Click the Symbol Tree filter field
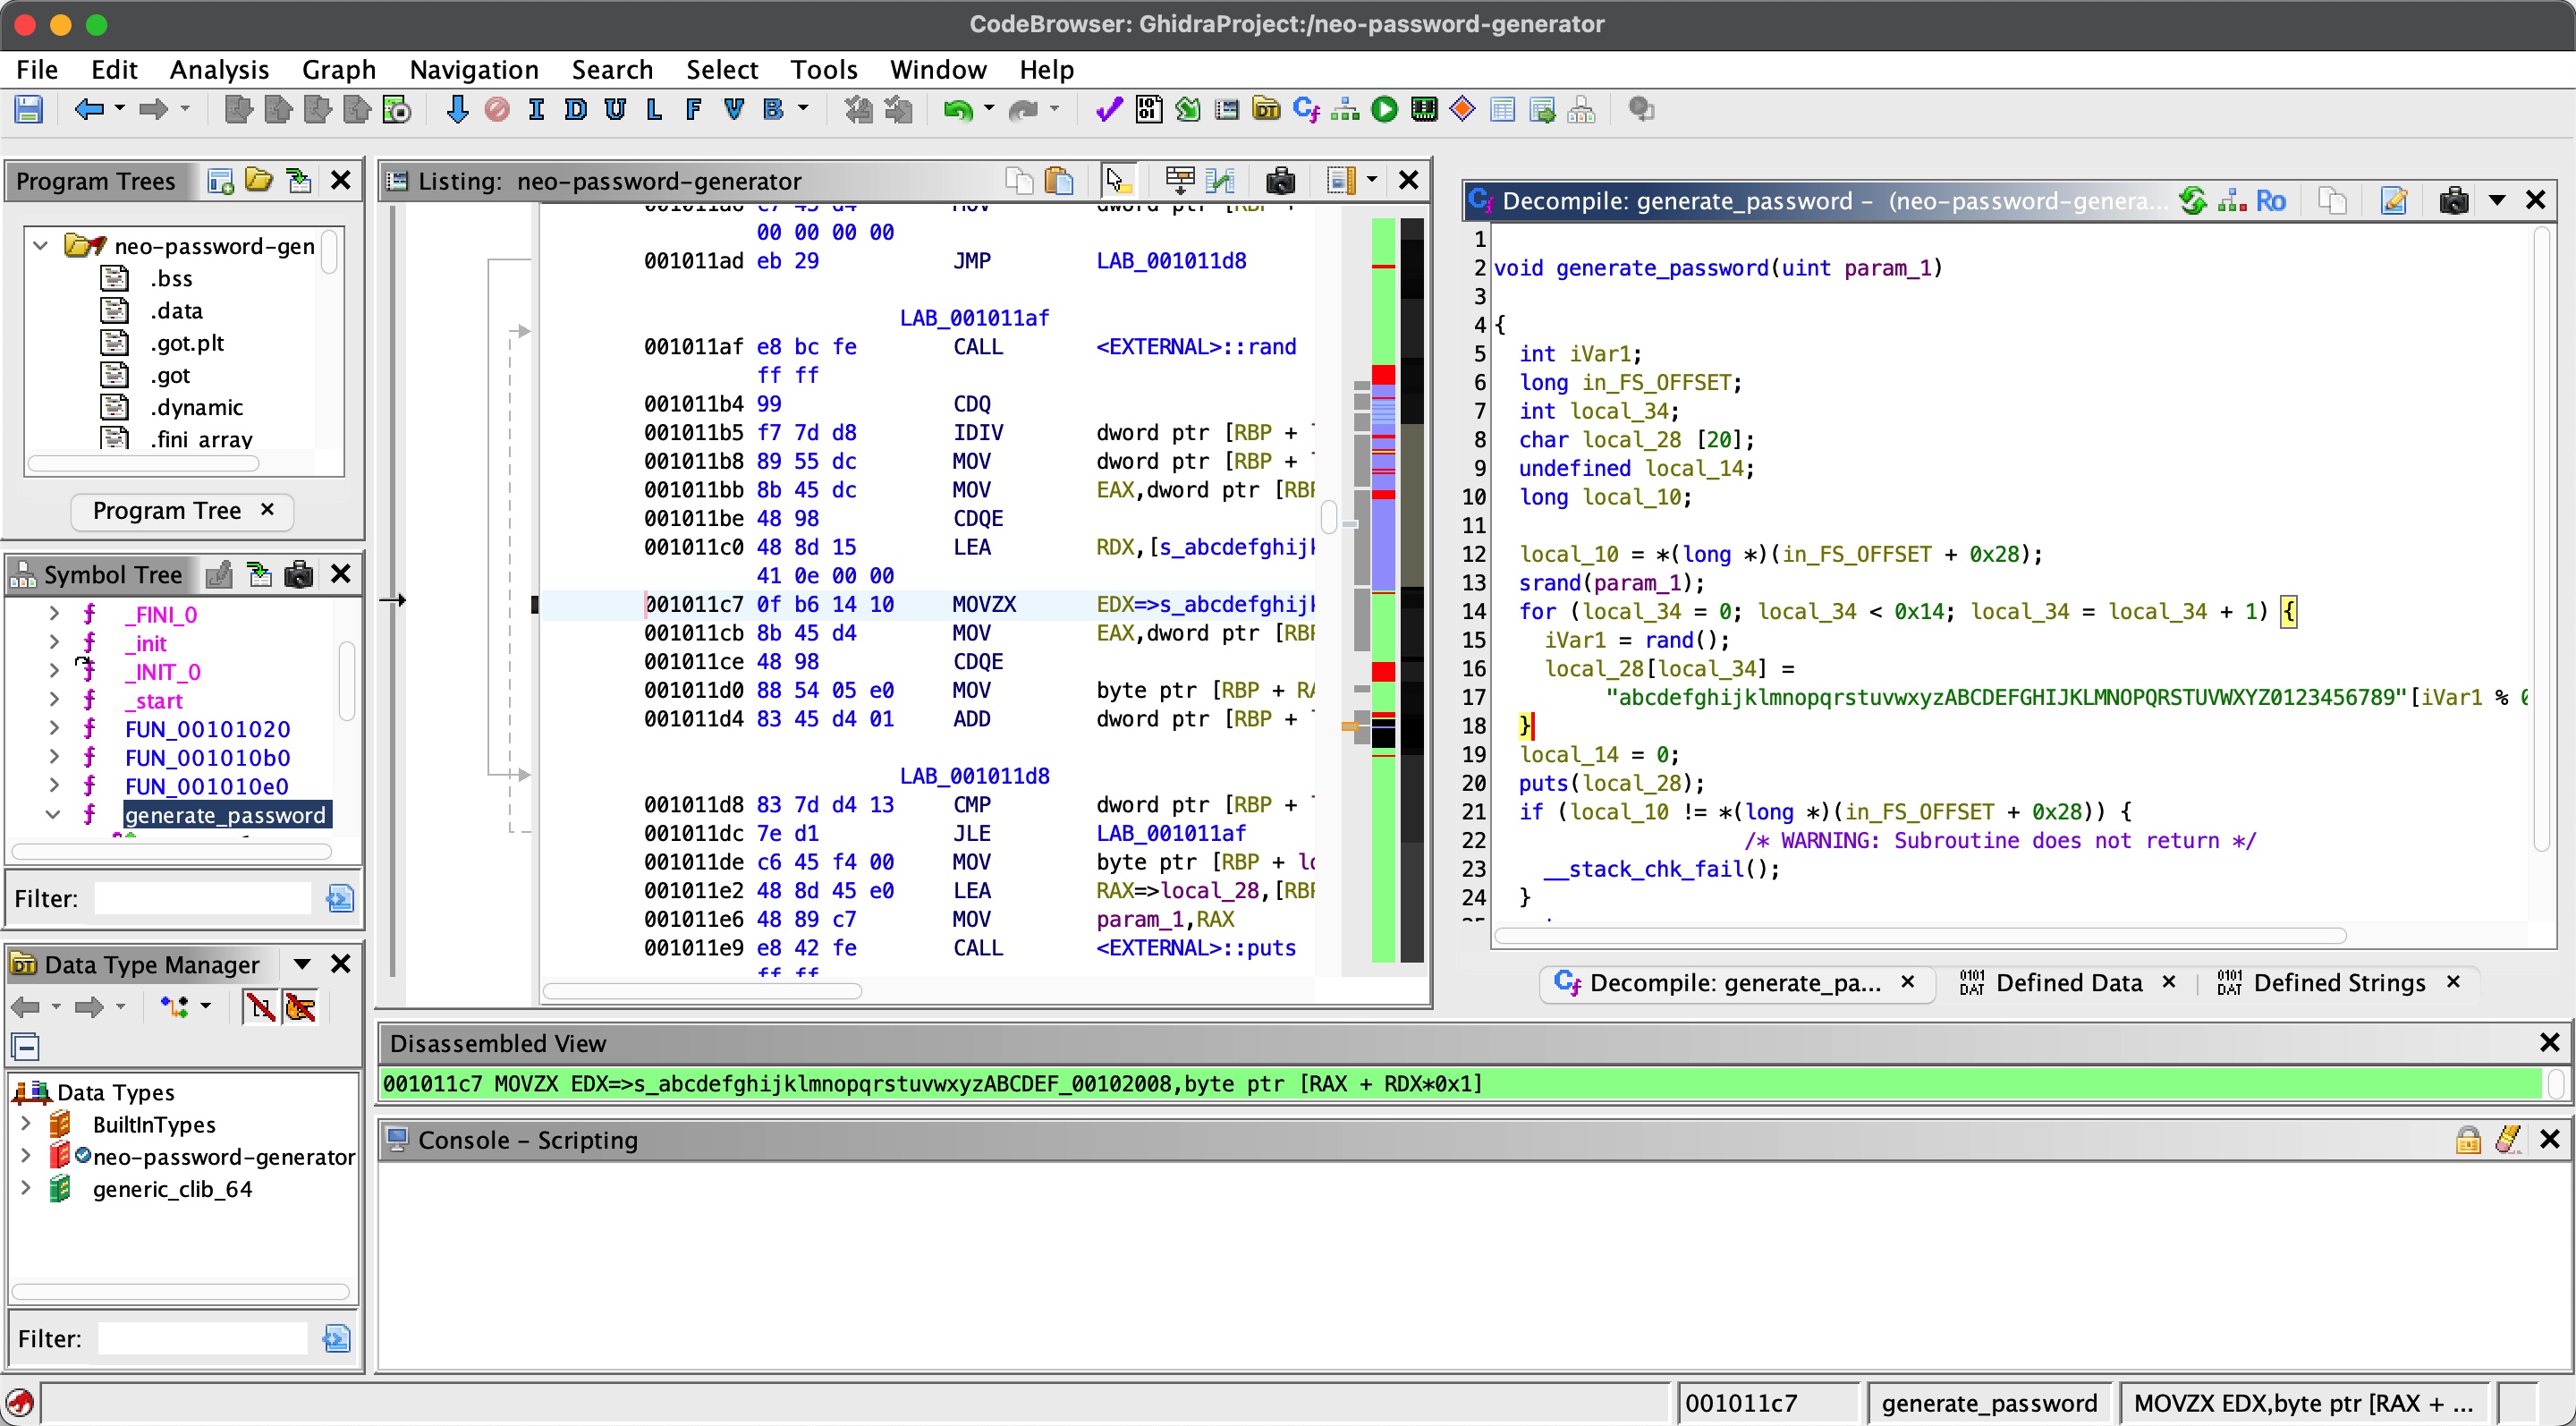 coord(203,898)
